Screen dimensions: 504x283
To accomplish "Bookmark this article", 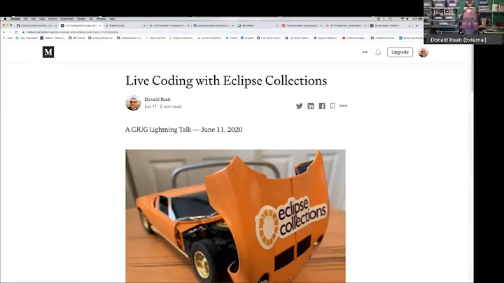I will coord(332,106).
